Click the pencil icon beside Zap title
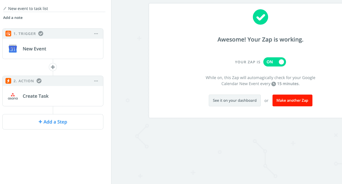342x184 pixels. [5, 9]
